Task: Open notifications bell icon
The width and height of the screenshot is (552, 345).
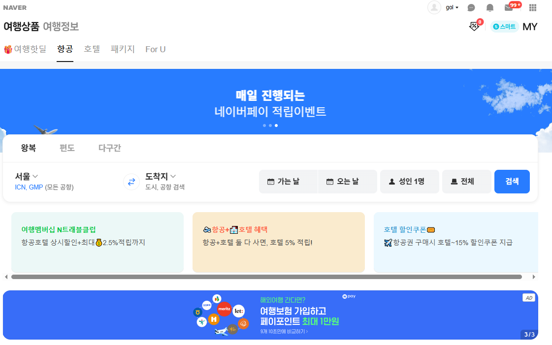Action: [489, 7]
